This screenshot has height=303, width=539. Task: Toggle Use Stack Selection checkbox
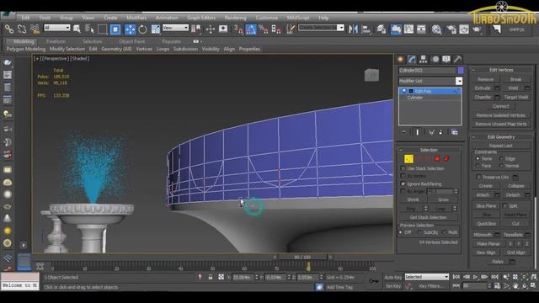[x=403, y=168]
